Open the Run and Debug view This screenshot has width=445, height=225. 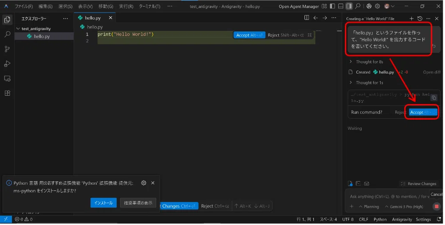[x=8, y=64]
